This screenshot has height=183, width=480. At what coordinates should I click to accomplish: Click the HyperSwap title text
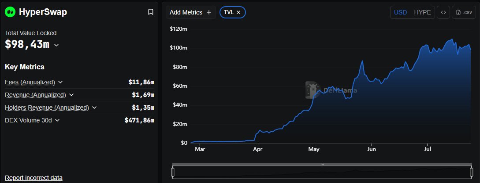(43, 12)
